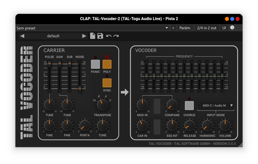Screen dimensions: 258x164
Task: Create a new preset with the file icon
Action: click(x=92, y=36)
